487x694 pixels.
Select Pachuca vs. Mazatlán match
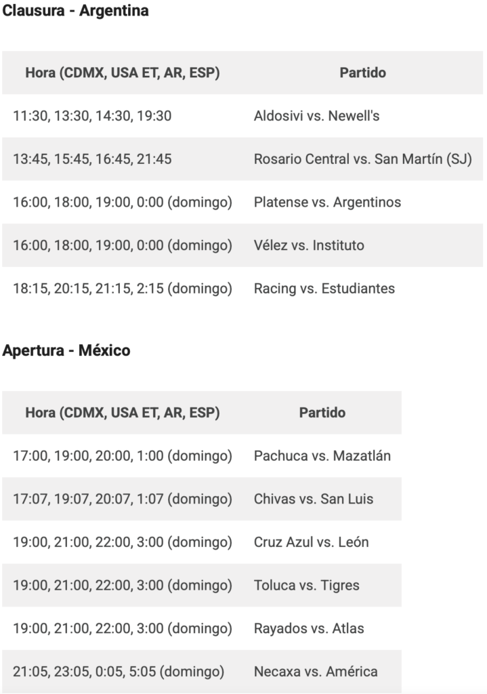[x=322, y=456]
